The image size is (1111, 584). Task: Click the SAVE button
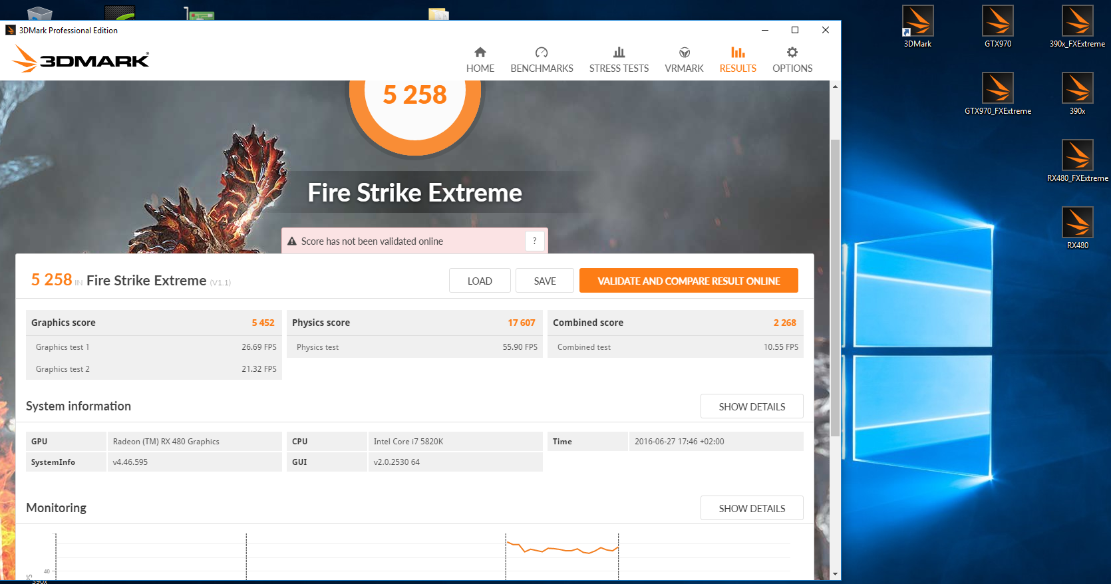click(x=545, y=281)
